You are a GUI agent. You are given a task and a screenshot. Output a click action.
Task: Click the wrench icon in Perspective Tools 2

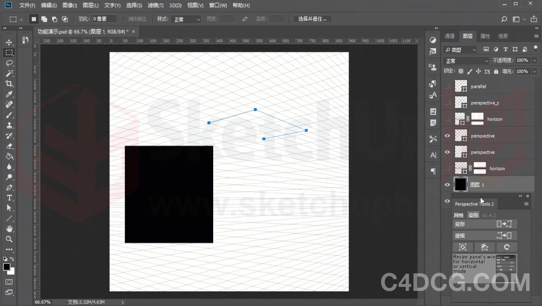tap(484, 247)
